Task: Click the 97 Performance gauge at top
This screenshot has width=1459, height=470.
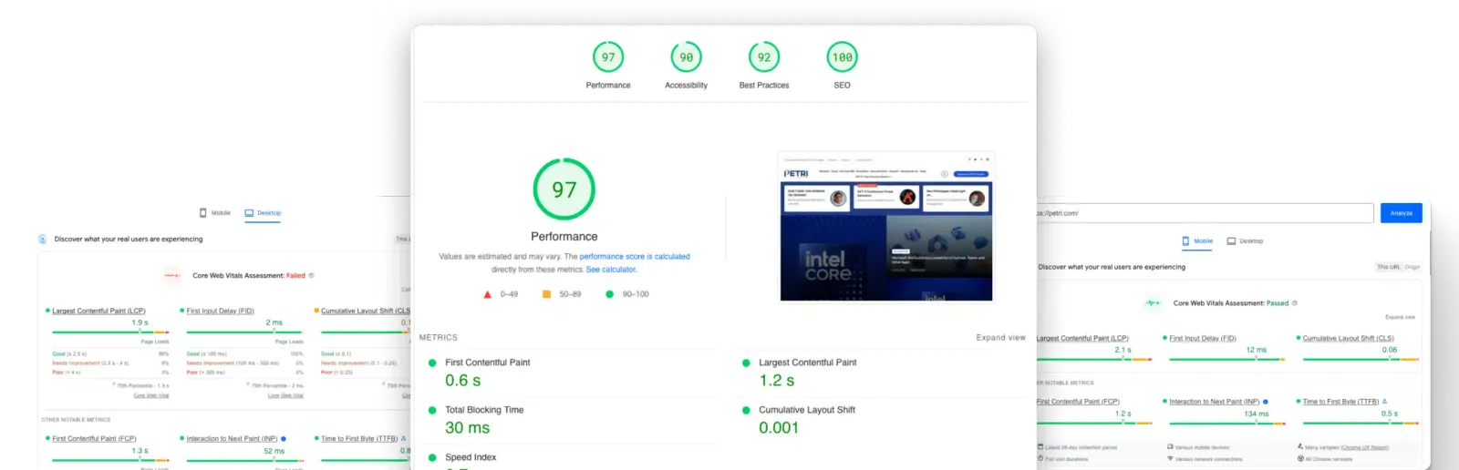Action: point(608,57)
